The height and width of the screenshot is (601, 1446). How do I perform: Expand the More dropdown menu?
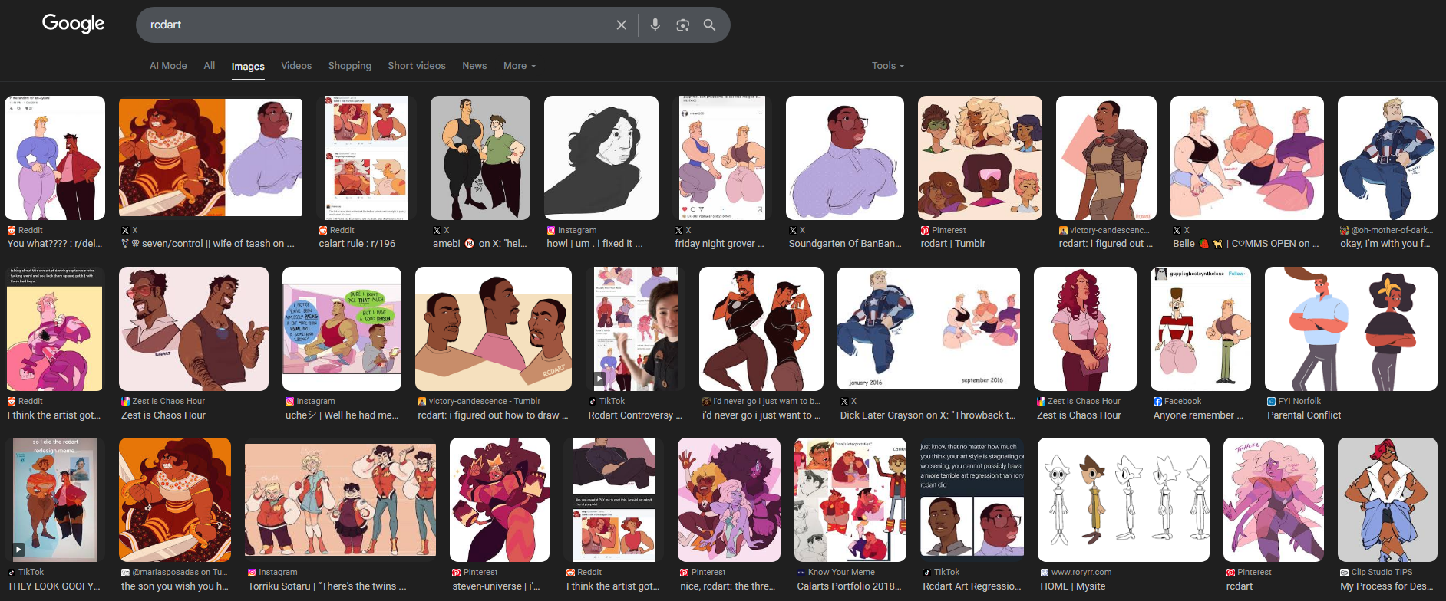point(520,66)
